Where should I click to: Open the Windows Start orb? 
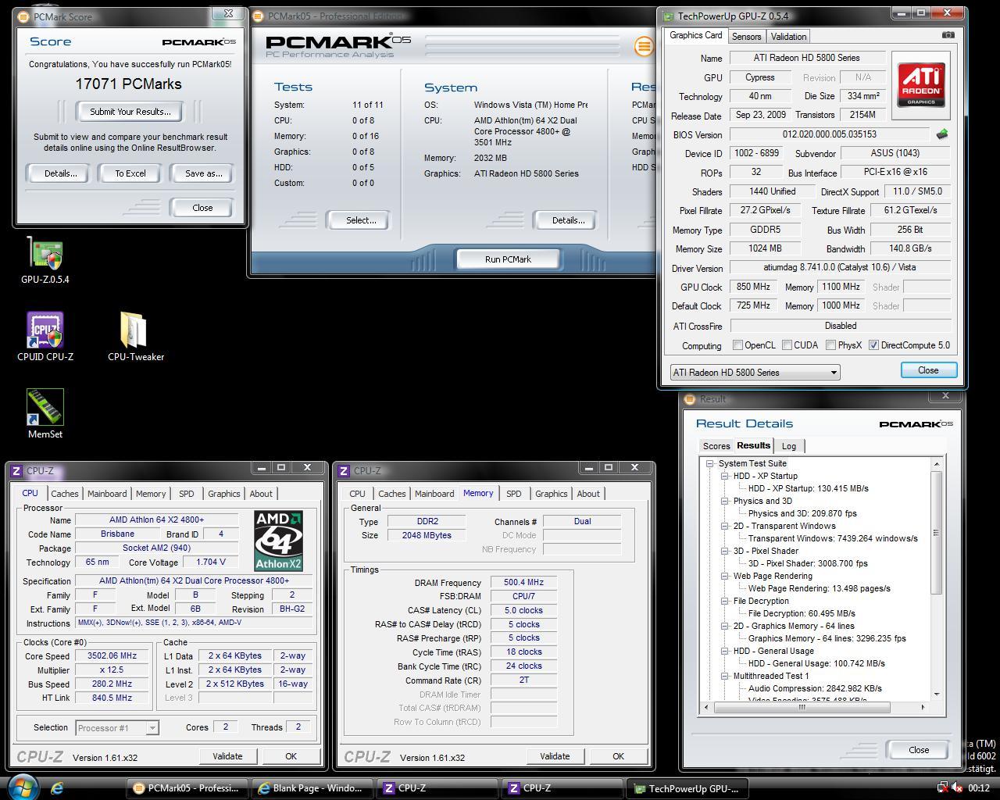click(23, 787)
